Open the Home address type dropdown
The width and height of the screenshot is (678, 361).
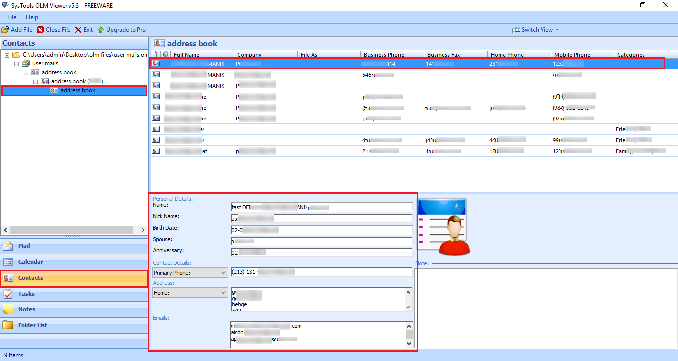223,293
